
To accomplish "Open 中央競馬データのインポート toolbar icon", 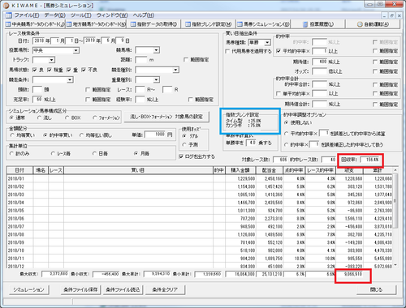I will pyautogui.click(x=8, y=24).
